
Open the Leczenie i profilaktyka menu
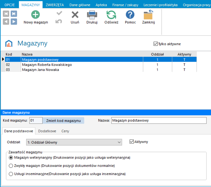(161, 5)
